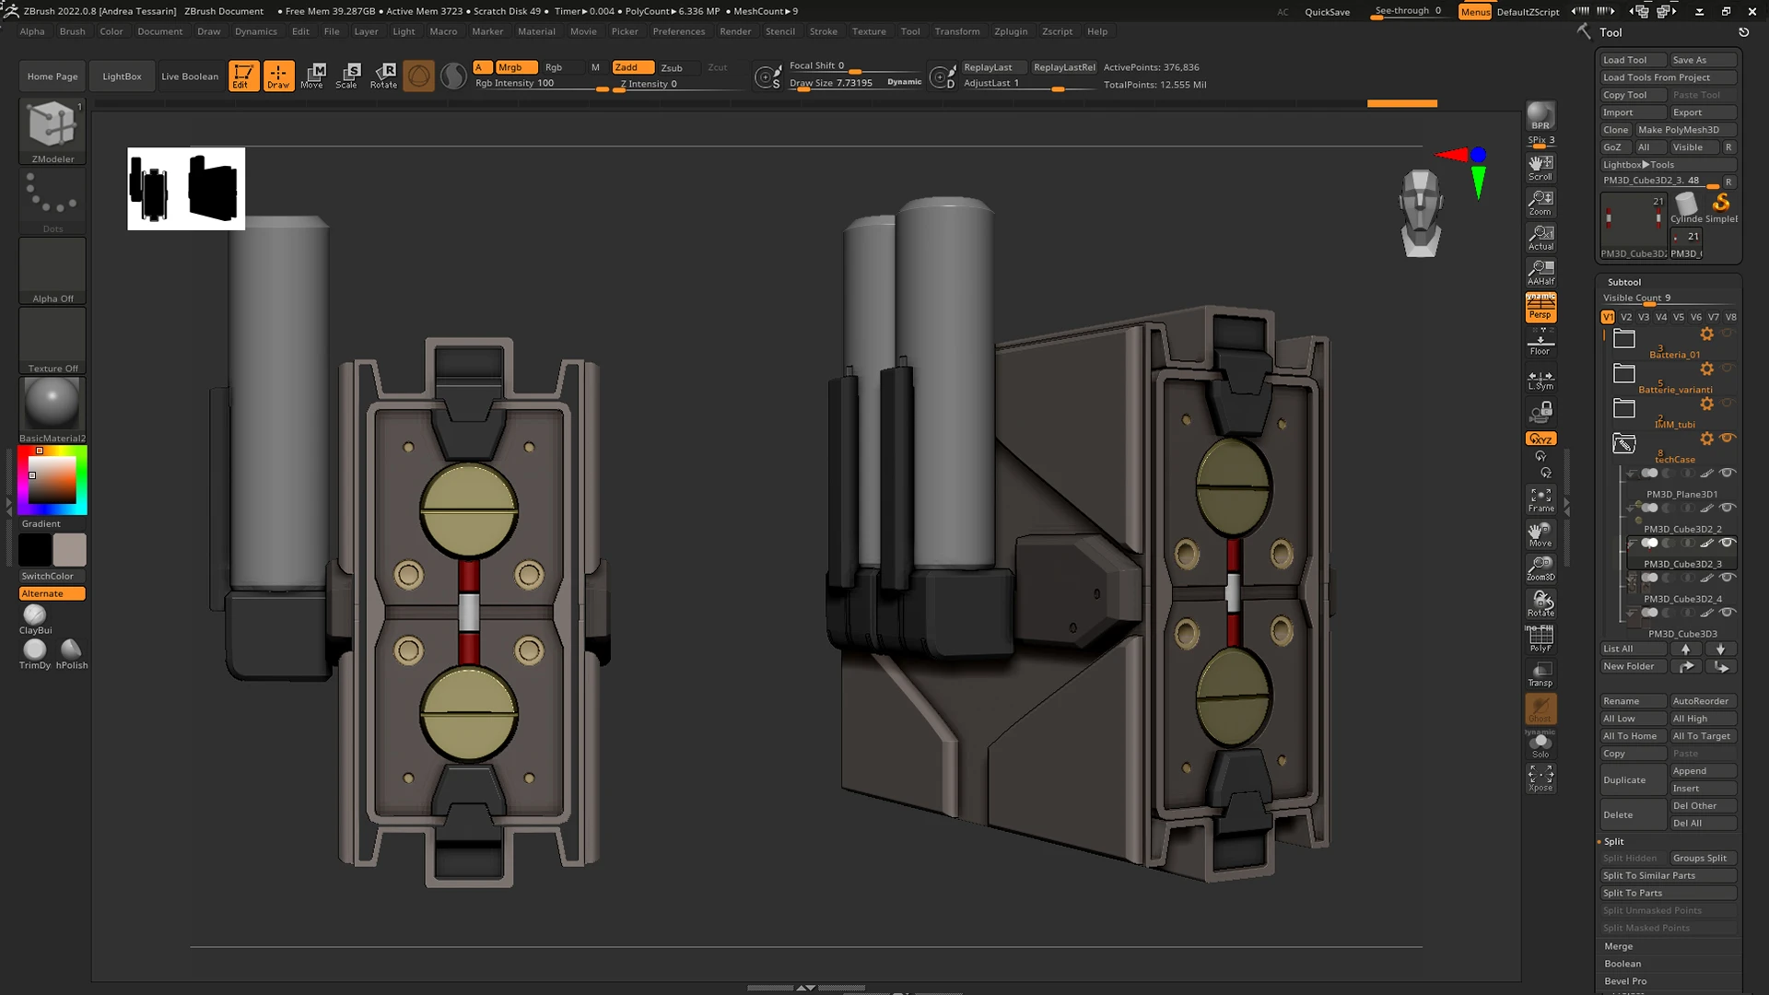Toggle Persp perspective view
This screenshot has height=995, width=1769.
[x=1541, y=308]
